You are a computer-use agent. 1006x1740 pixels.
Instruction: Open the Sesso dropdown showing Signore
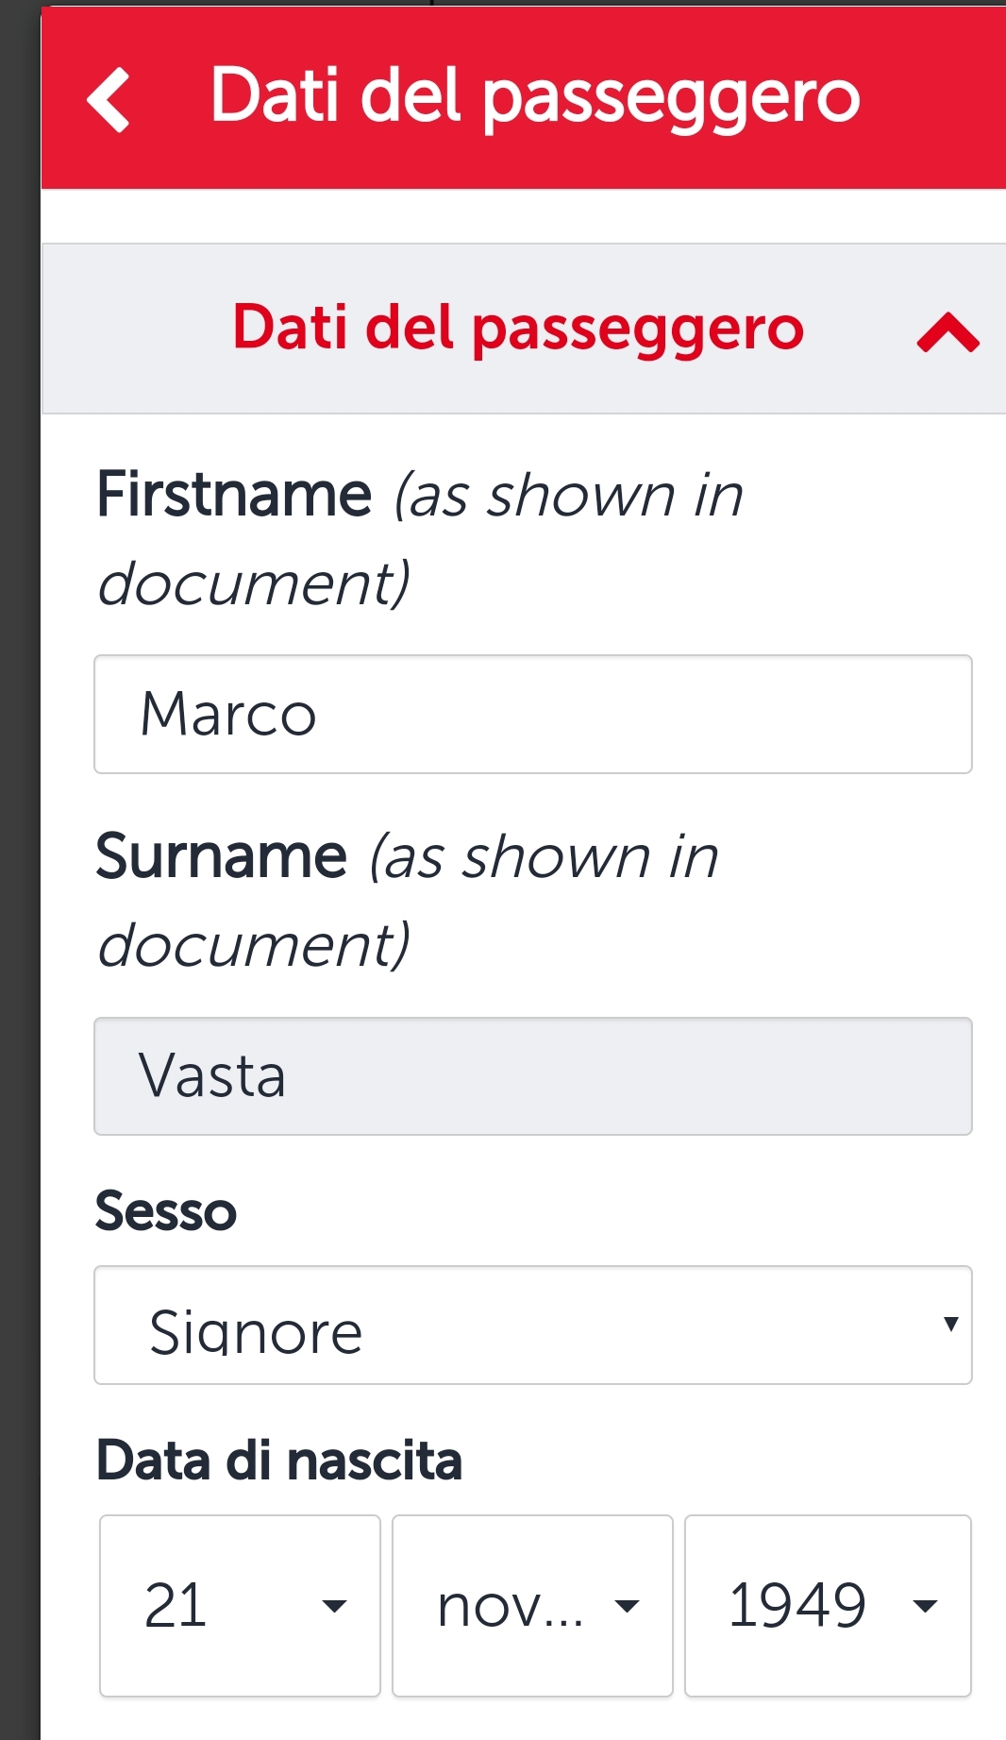coord(533,1326)
